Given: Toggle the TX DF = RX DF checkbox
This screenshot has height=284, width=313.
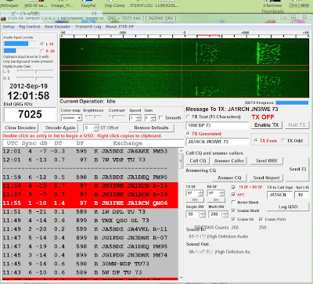Looking at the screenshot, I should pyautogui.click(x=234, y=187).
